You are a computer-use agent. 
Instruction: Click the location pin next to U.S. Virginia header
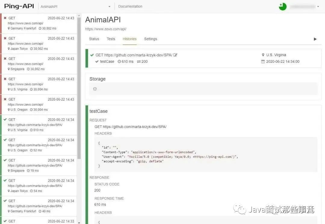click(x=263, y=55)
